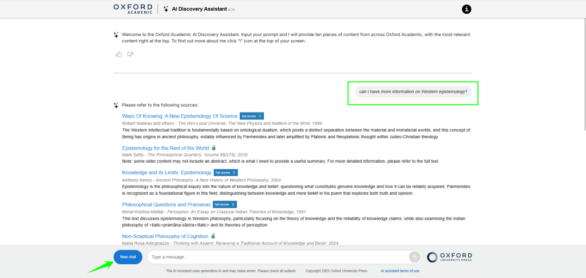Click Get access for Knowledge and its Limits
This screenshot has width=586, height=278.
[x=225, y=172]
